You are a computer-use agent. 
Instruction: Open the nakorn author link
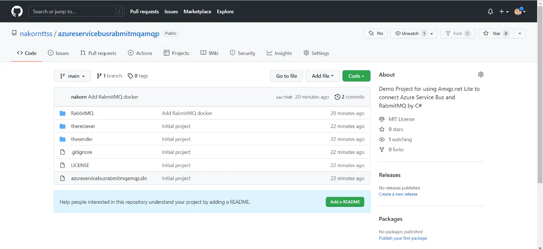point(79,97)
